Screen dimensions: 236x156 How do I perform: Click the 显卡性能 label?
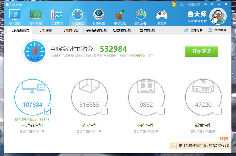89,125
